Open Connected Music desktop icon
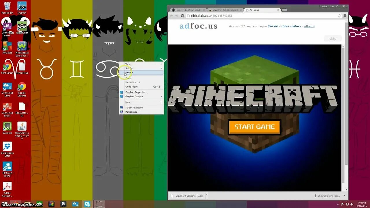The image size is (370, 208). pyautogui.click(x=7, y=110)
